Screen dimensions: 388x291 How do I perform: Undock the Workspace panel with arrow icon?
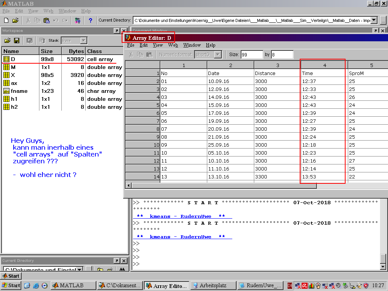tap(117, 31)
